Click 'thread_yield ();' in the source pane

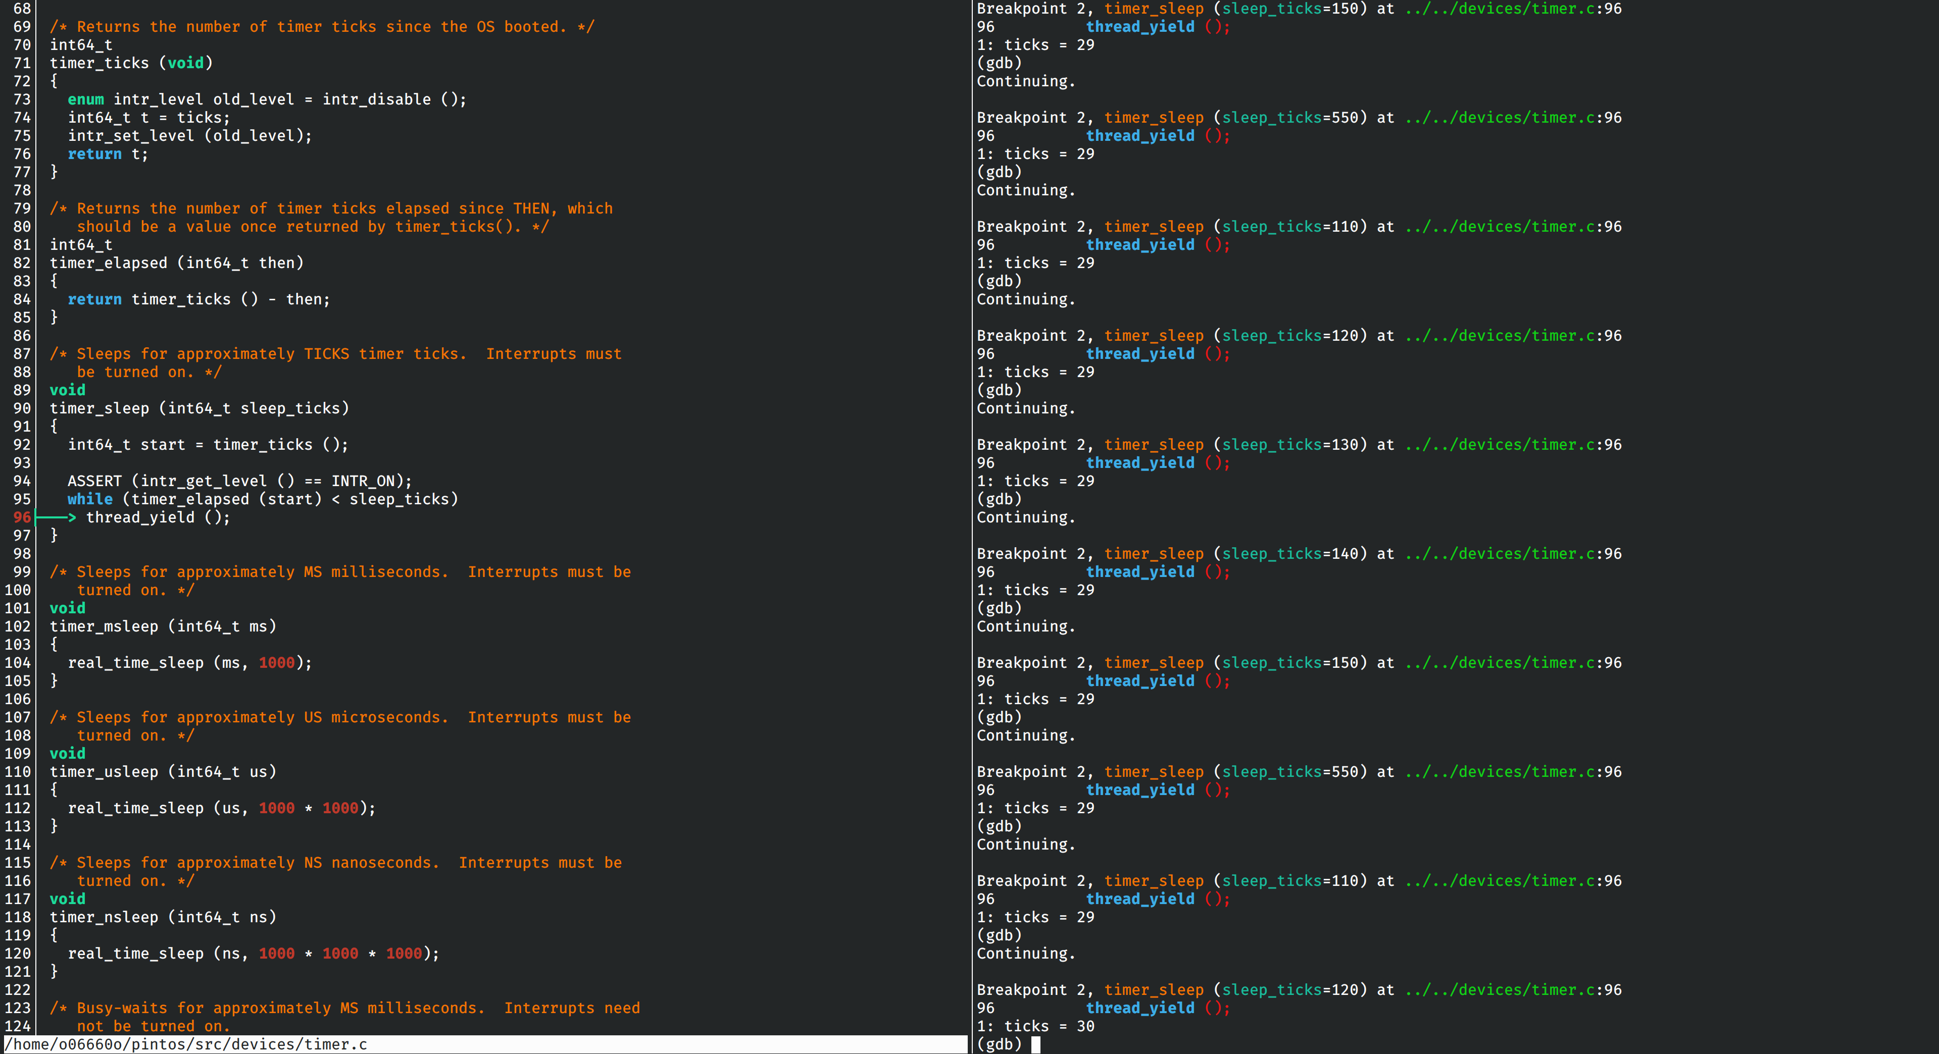click(x=158, y=517)
